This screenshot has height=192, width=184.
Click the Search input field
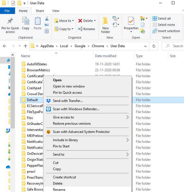173,46
